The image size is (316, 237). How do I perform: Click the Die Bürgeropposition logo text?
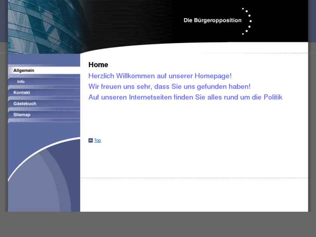(x=213, y=20)
